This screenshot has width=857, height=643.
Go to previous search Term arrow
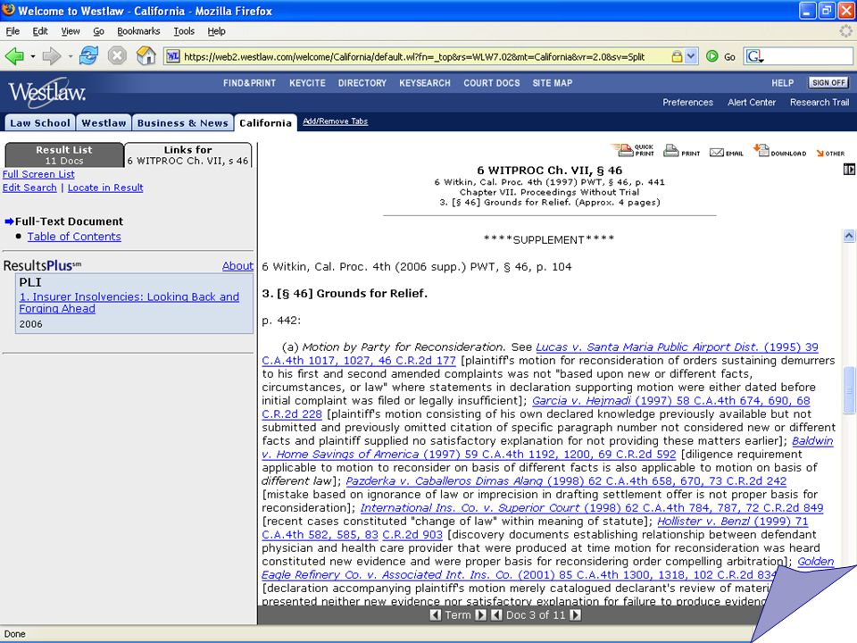tap(436, 615)
